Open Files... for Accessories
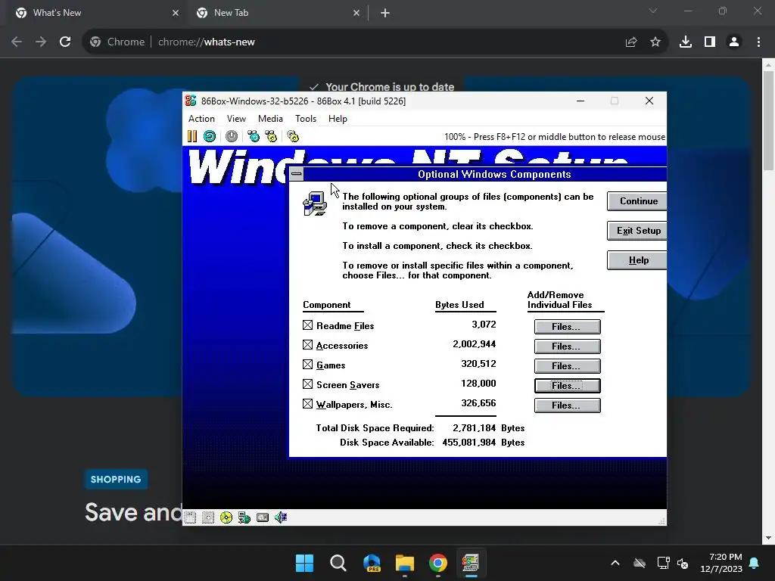The image size is (775, 581). pyautogui.click(x=568, y=346)
